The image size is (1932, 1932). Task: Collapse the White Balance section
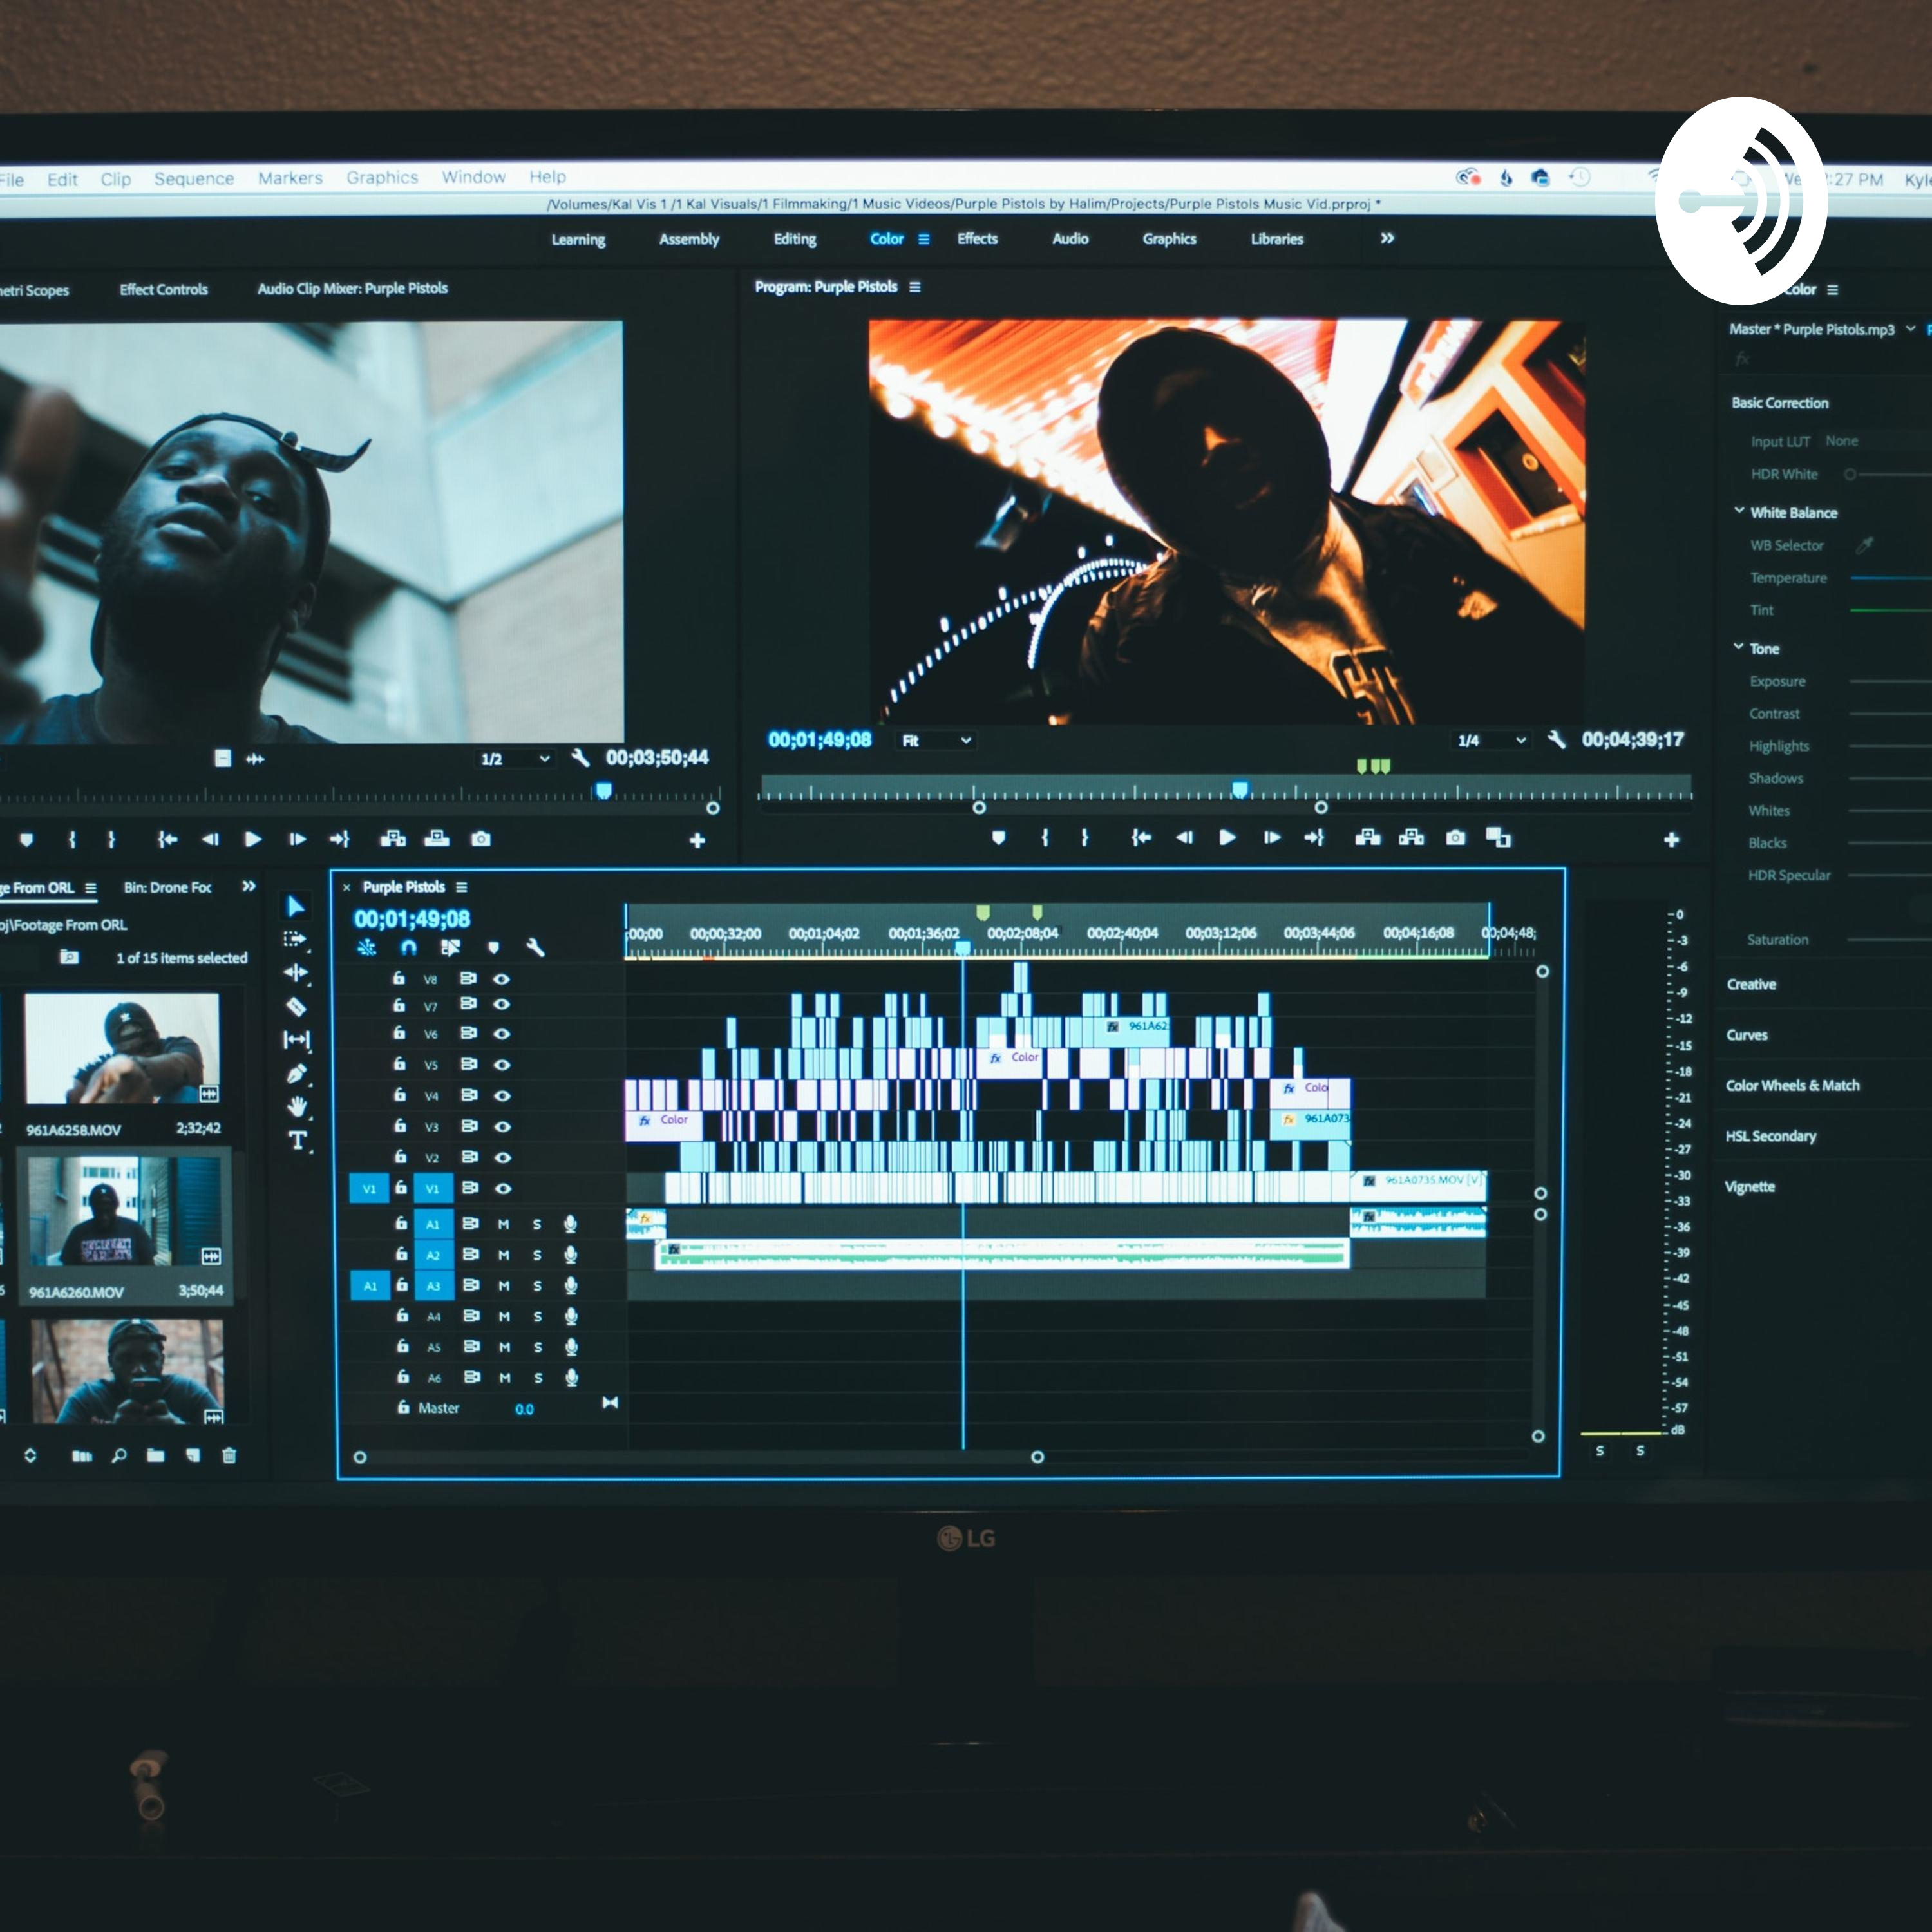pos(1740,511)
